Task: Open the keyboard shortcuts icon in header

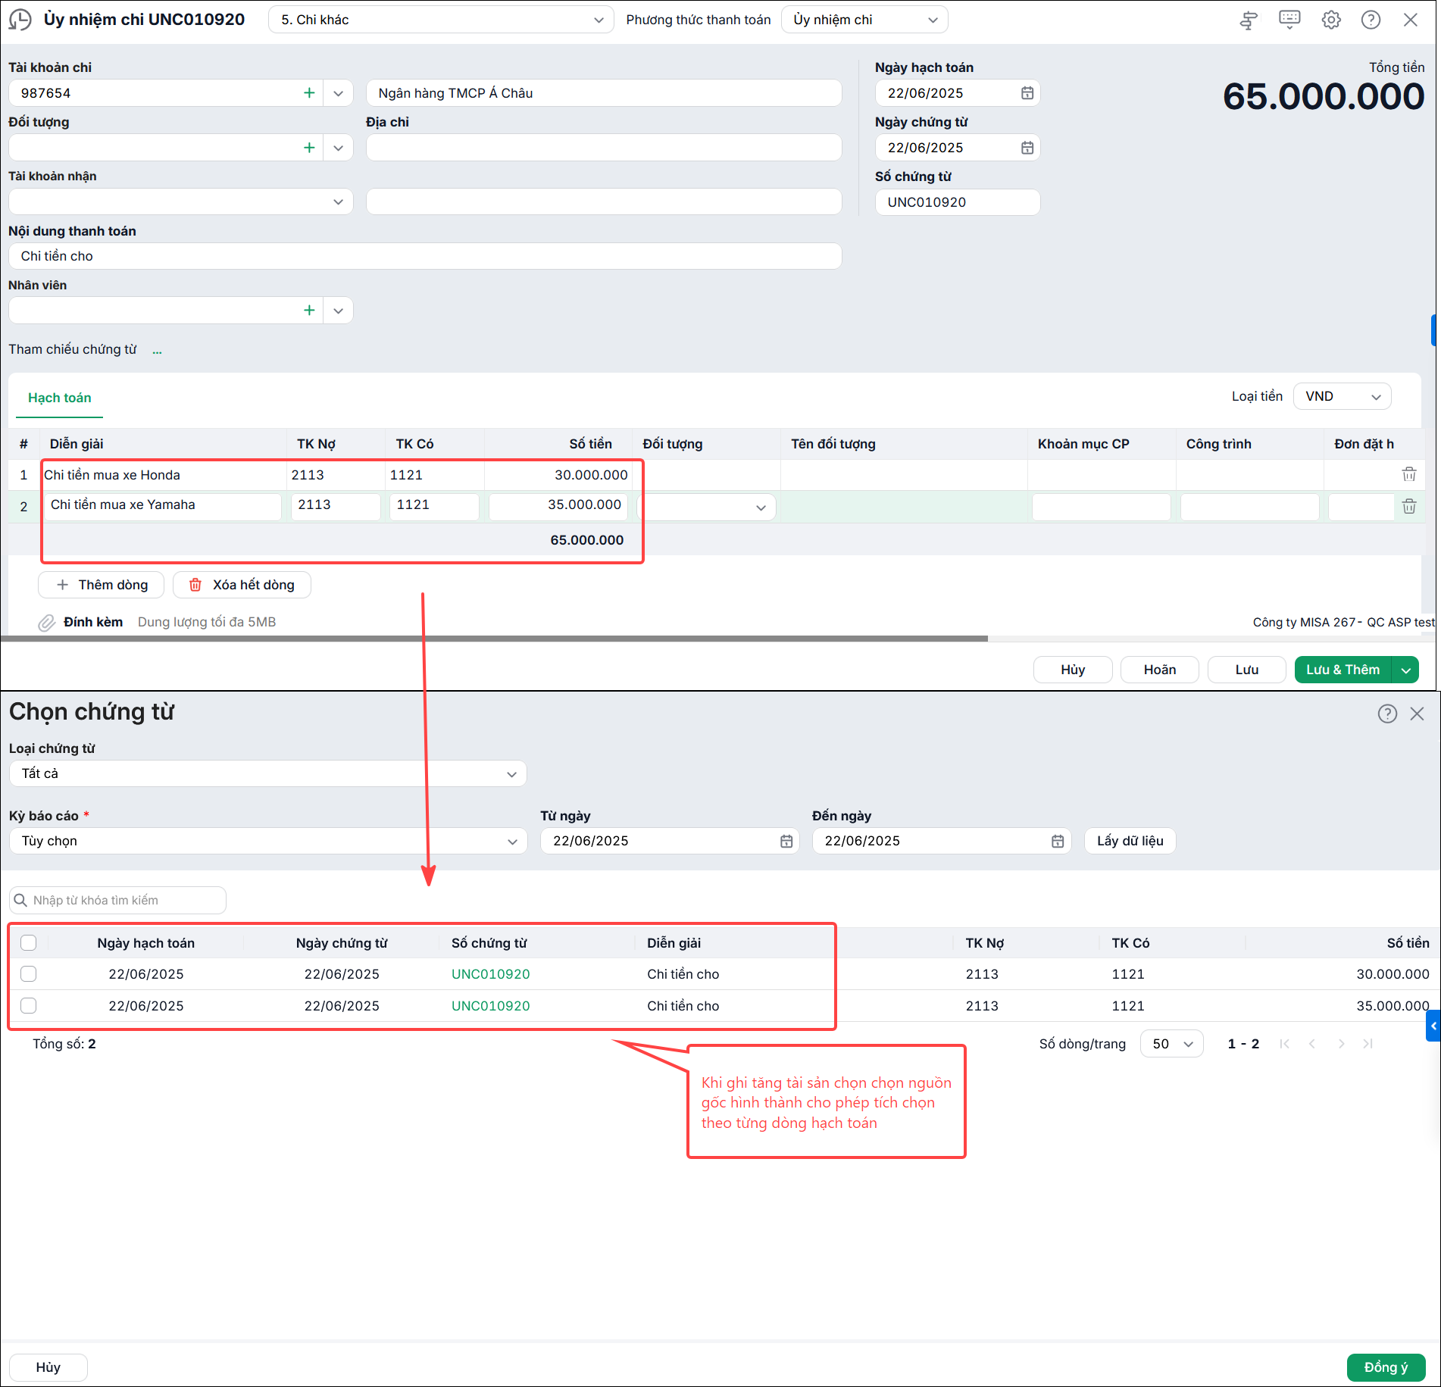Action: click(x=1289, y=20)
